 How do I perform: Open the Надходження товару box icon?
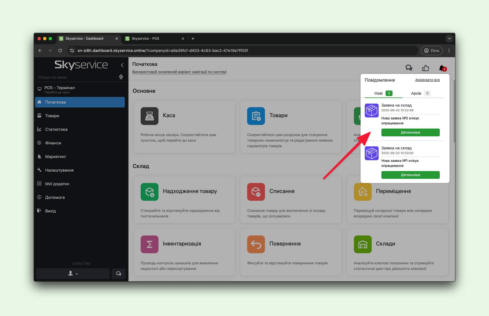149,192
